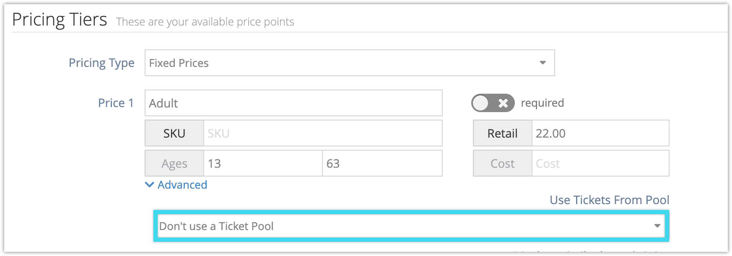Open the Pricing Type dropdown
The image size is (732, 256).
(x=350, y=63)
